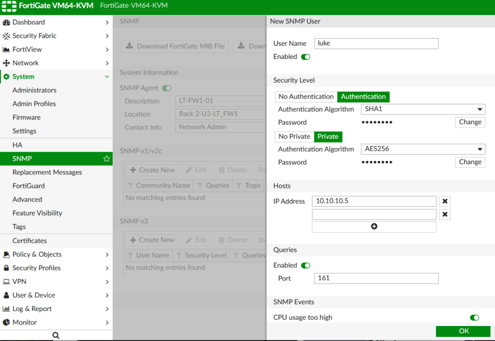
Task: Click the Port 161 field
Action: (376, 278)
